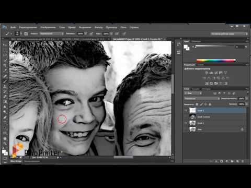Select the Path Selection tool
The image size is (251, 188).
pyautogui.click(x=5, y=128)
